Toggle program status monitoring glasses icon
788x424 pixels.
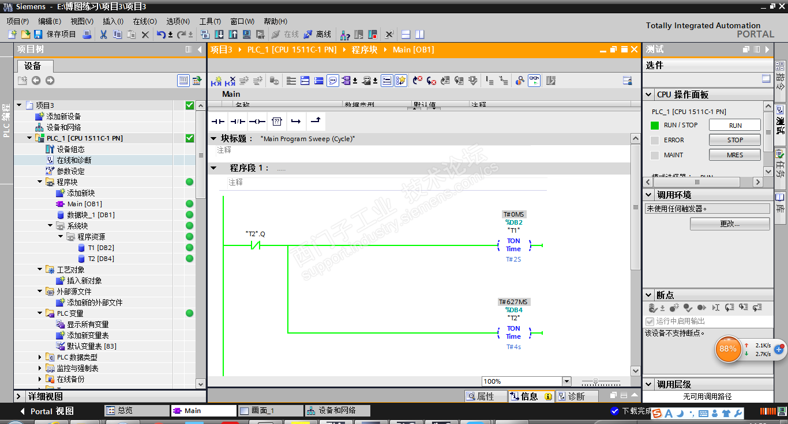[534, 81]
